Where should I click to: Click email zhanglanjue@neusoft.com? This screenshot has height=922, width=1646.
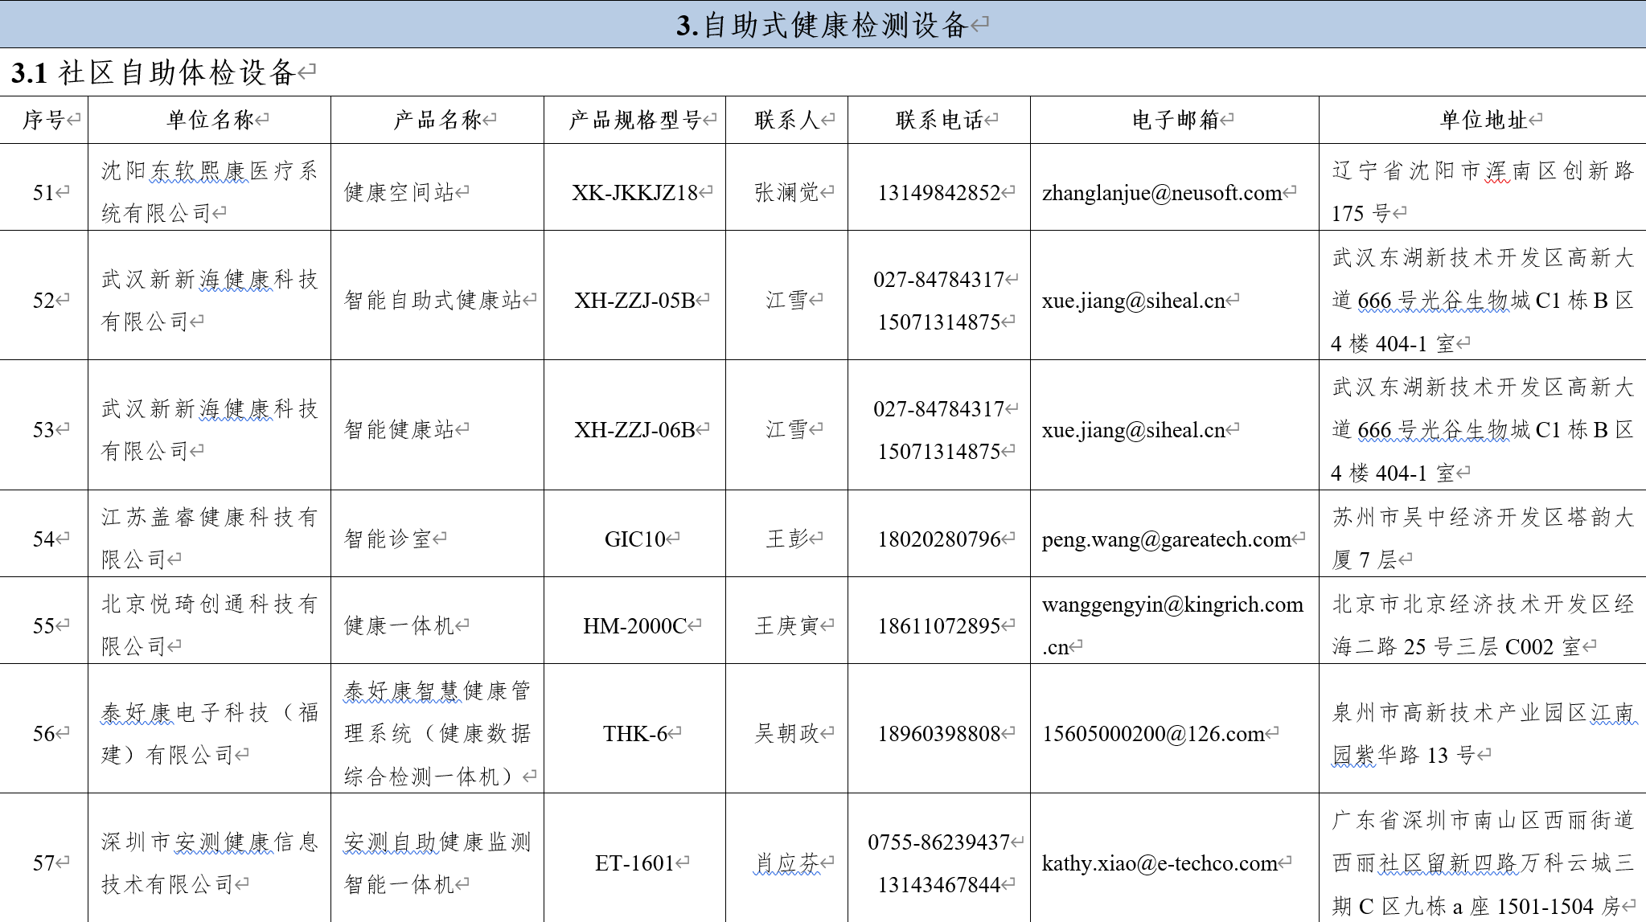click(1162, 193)
